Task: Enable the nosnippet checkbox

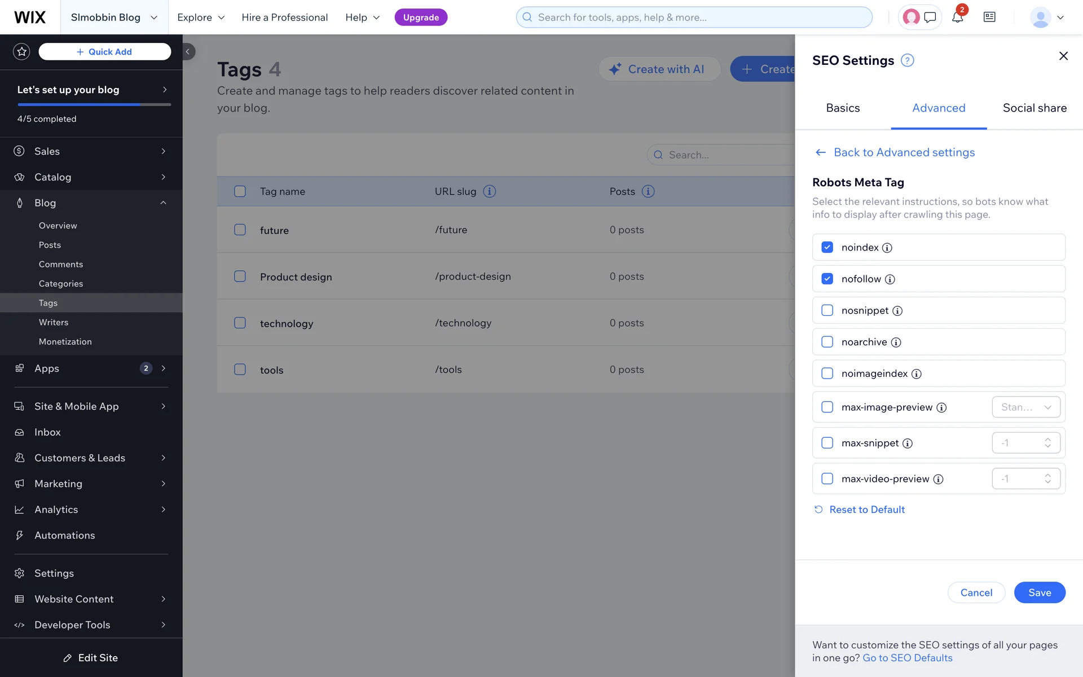Action: 827,310
